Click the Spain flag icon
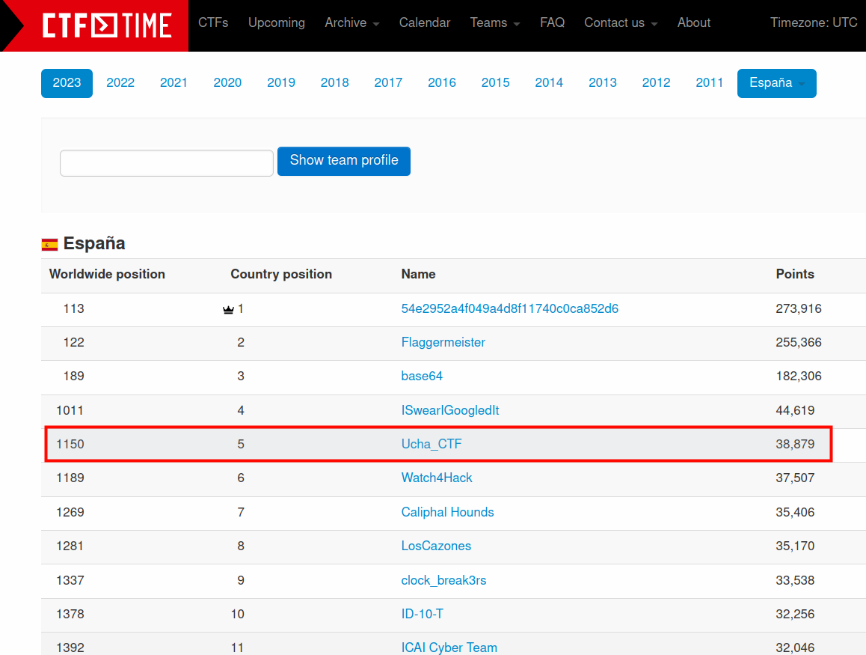The width and height of the screenshot is (866, 655). pos(49,244)
